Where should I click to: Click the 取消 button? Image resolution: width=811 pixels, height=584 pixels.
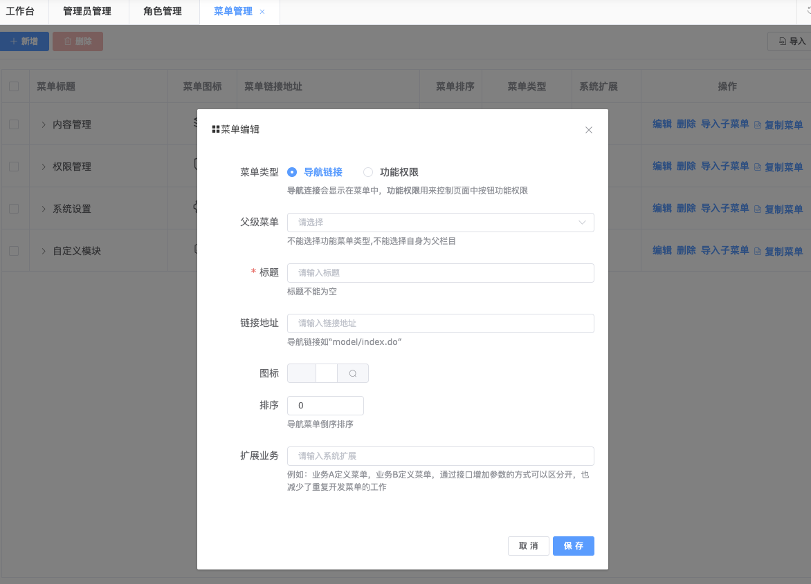528,546
